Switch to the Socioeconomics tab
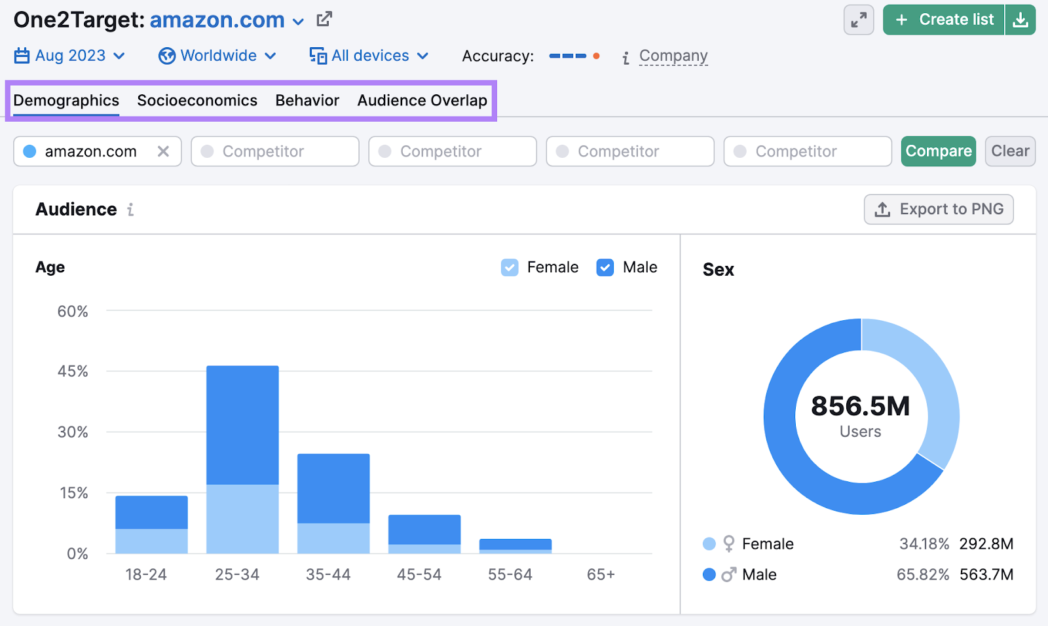 coord(196,100)
